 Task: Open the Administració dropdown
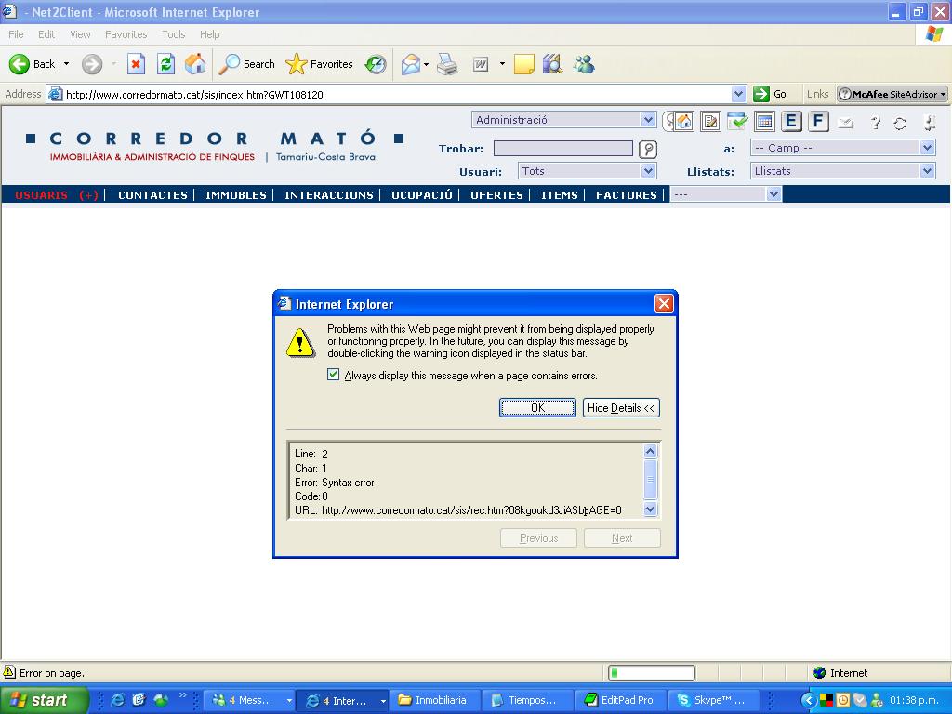(563, 120)
